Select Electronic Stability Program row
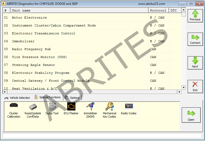This screenshot has width=205, height=141. click(x=92, y=73)
